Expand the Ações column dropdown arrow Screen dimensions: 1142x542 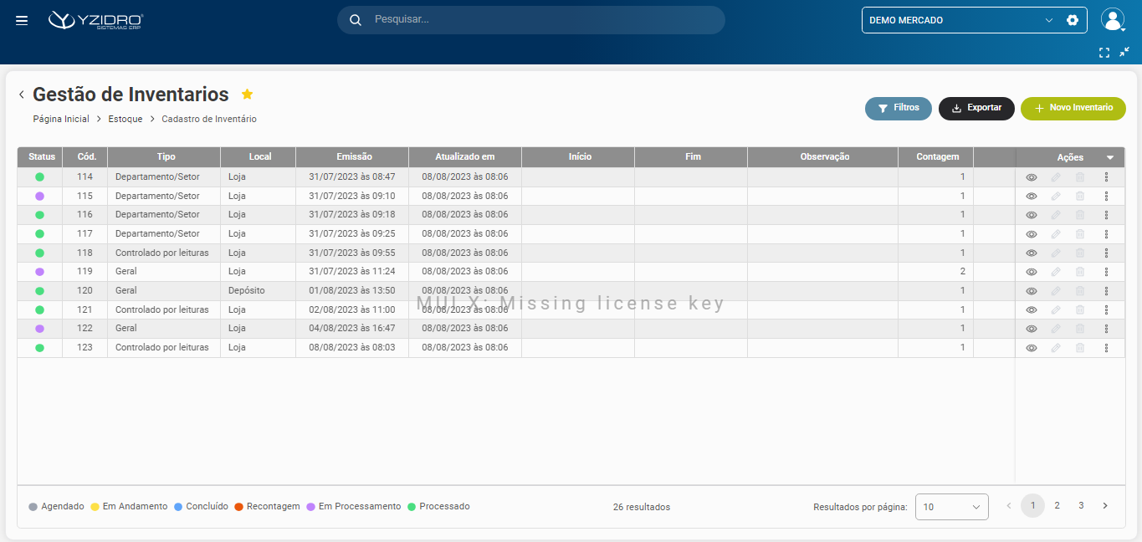pos(1110,157)
